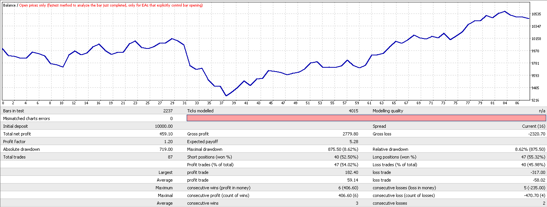Select the Profit factor value 1.20
547x207 pixels.
(169, 142)
